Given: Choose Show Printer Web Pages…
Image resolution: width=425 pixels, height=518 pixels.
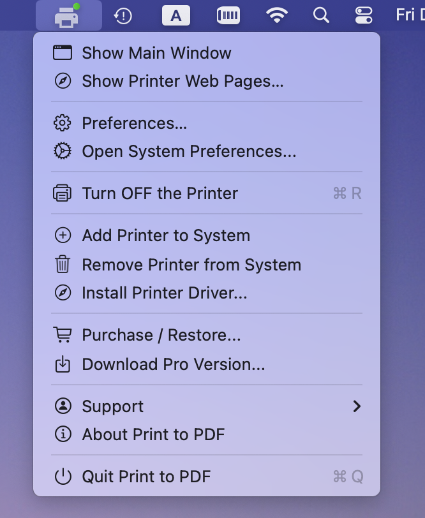Looking at the screenshot, I should point(207,81).
